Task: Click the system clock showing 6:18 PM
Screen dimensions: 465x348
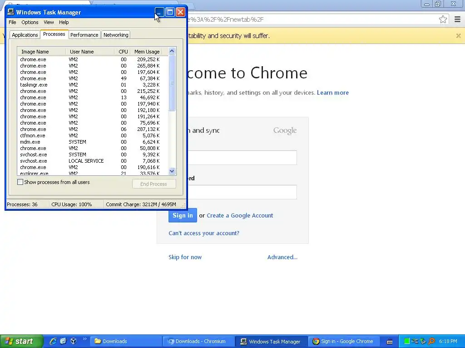Action: click(x=448, y=341)
